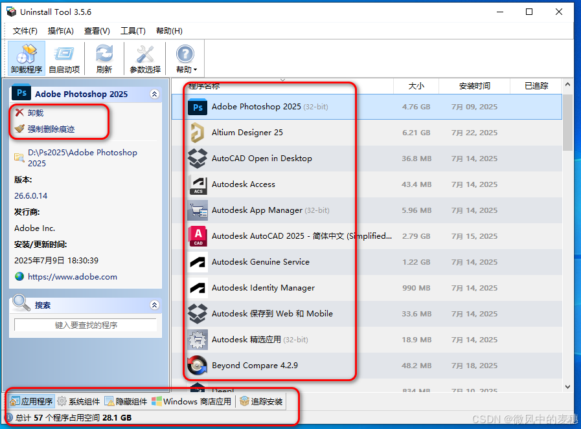Select the AutoCAD Open in Desktop row
581x429 pixels.
click(367, 159)
